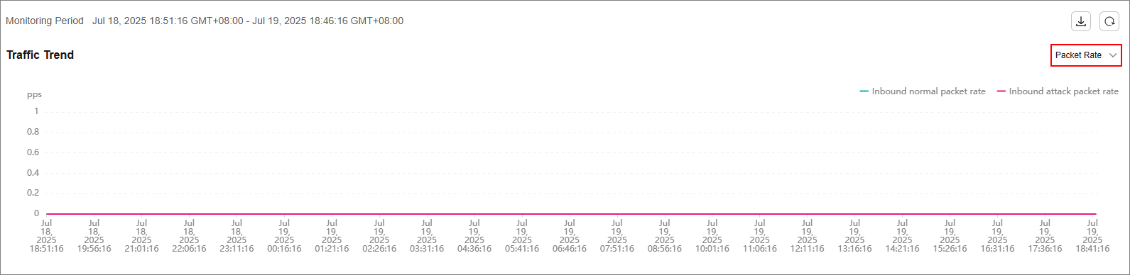Image resolution: width=1130 pixels, height=275 pixels.
Task: Click the monitoring period date range text
Action: click(248, 21)
